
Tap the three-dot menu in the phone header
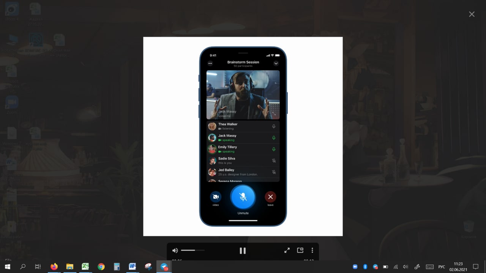[x=210, y=63]
